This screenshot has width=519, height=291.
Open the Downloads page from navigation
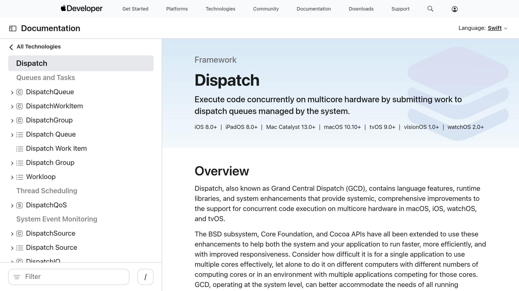[361, 9]
